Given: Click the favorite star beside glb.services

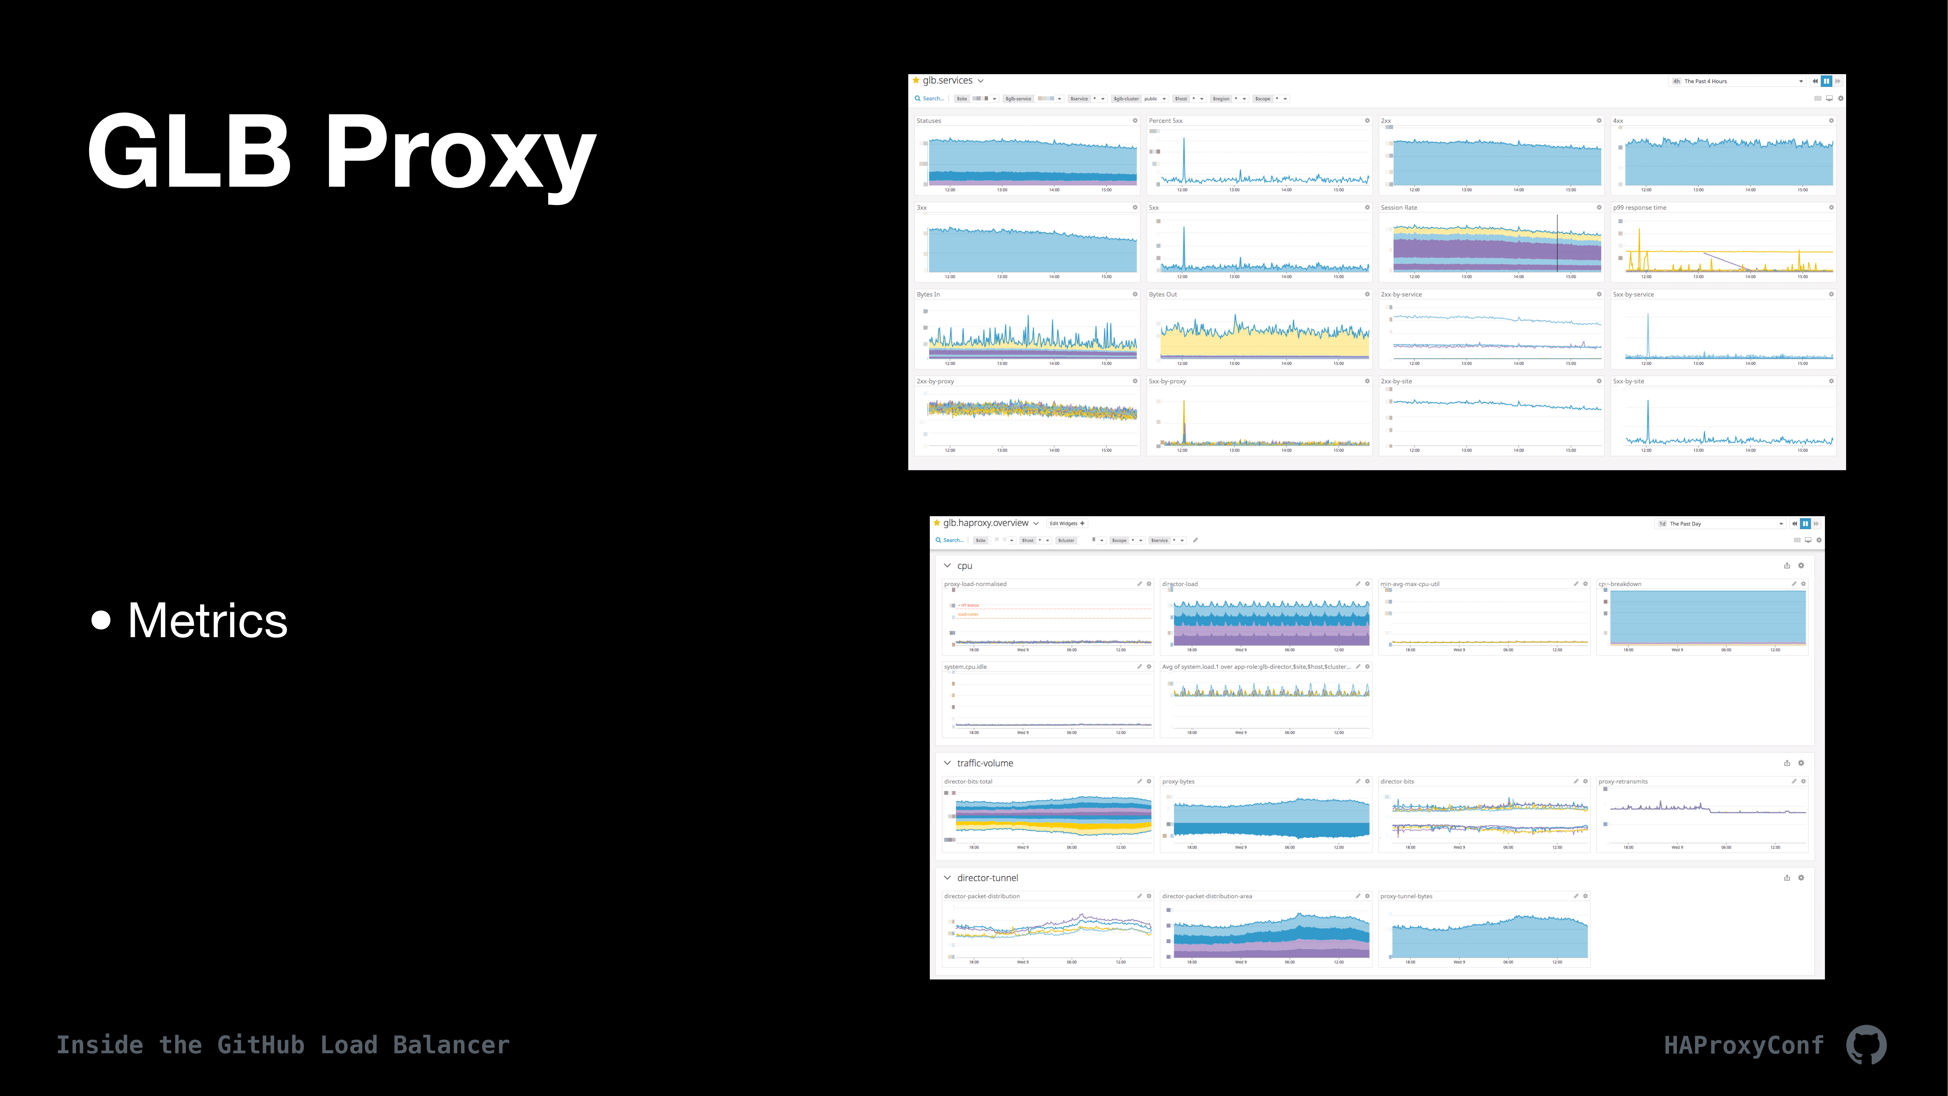Looking at the screenshot, I should pyautogui.click(x=916, y=80).
